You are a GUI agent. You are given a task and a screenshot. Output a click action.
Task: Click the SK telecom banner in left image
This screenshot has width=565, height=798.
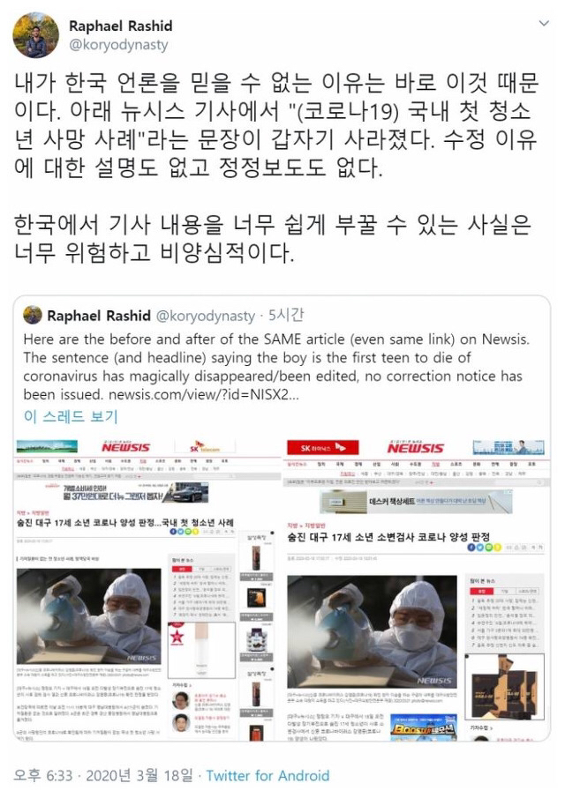[x=205, y=447]
